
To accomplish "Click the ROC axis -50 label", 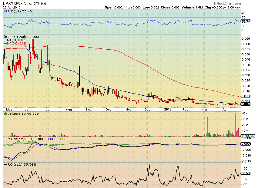I will pos(245,184).
